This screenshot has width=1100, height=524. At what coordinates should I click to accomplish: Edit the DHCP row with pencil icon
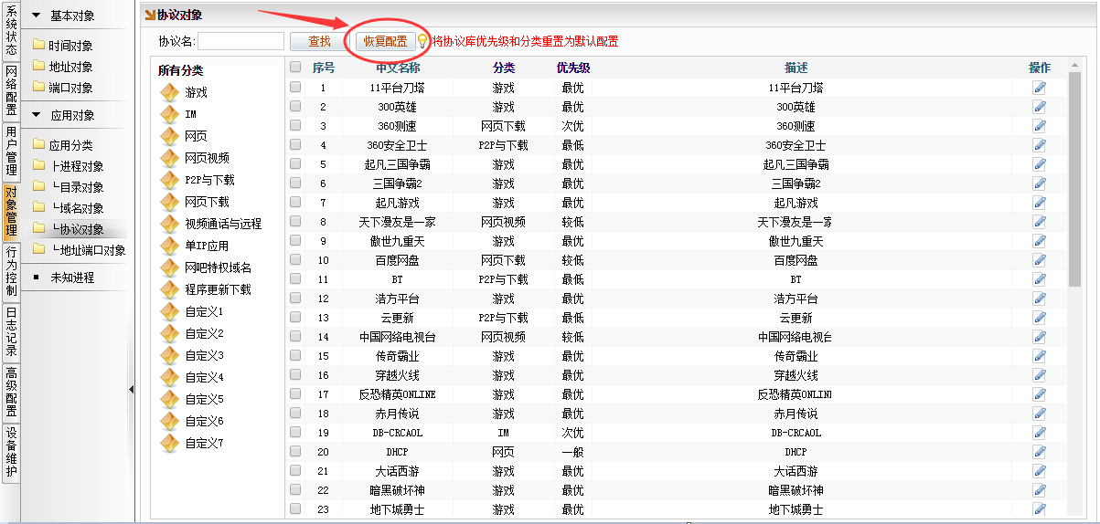pos(1040,452)
